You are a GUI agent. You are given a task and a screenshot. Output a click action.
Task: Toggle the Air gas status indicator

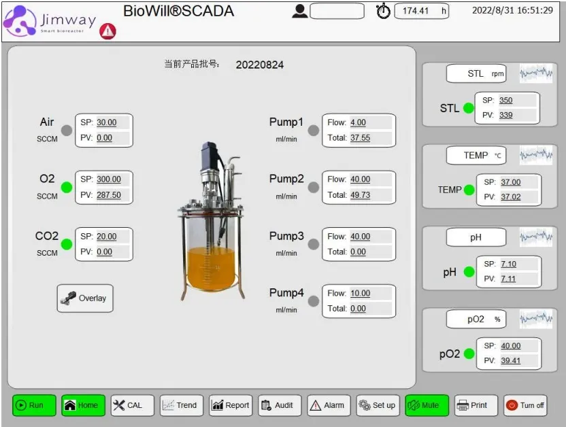67,131
